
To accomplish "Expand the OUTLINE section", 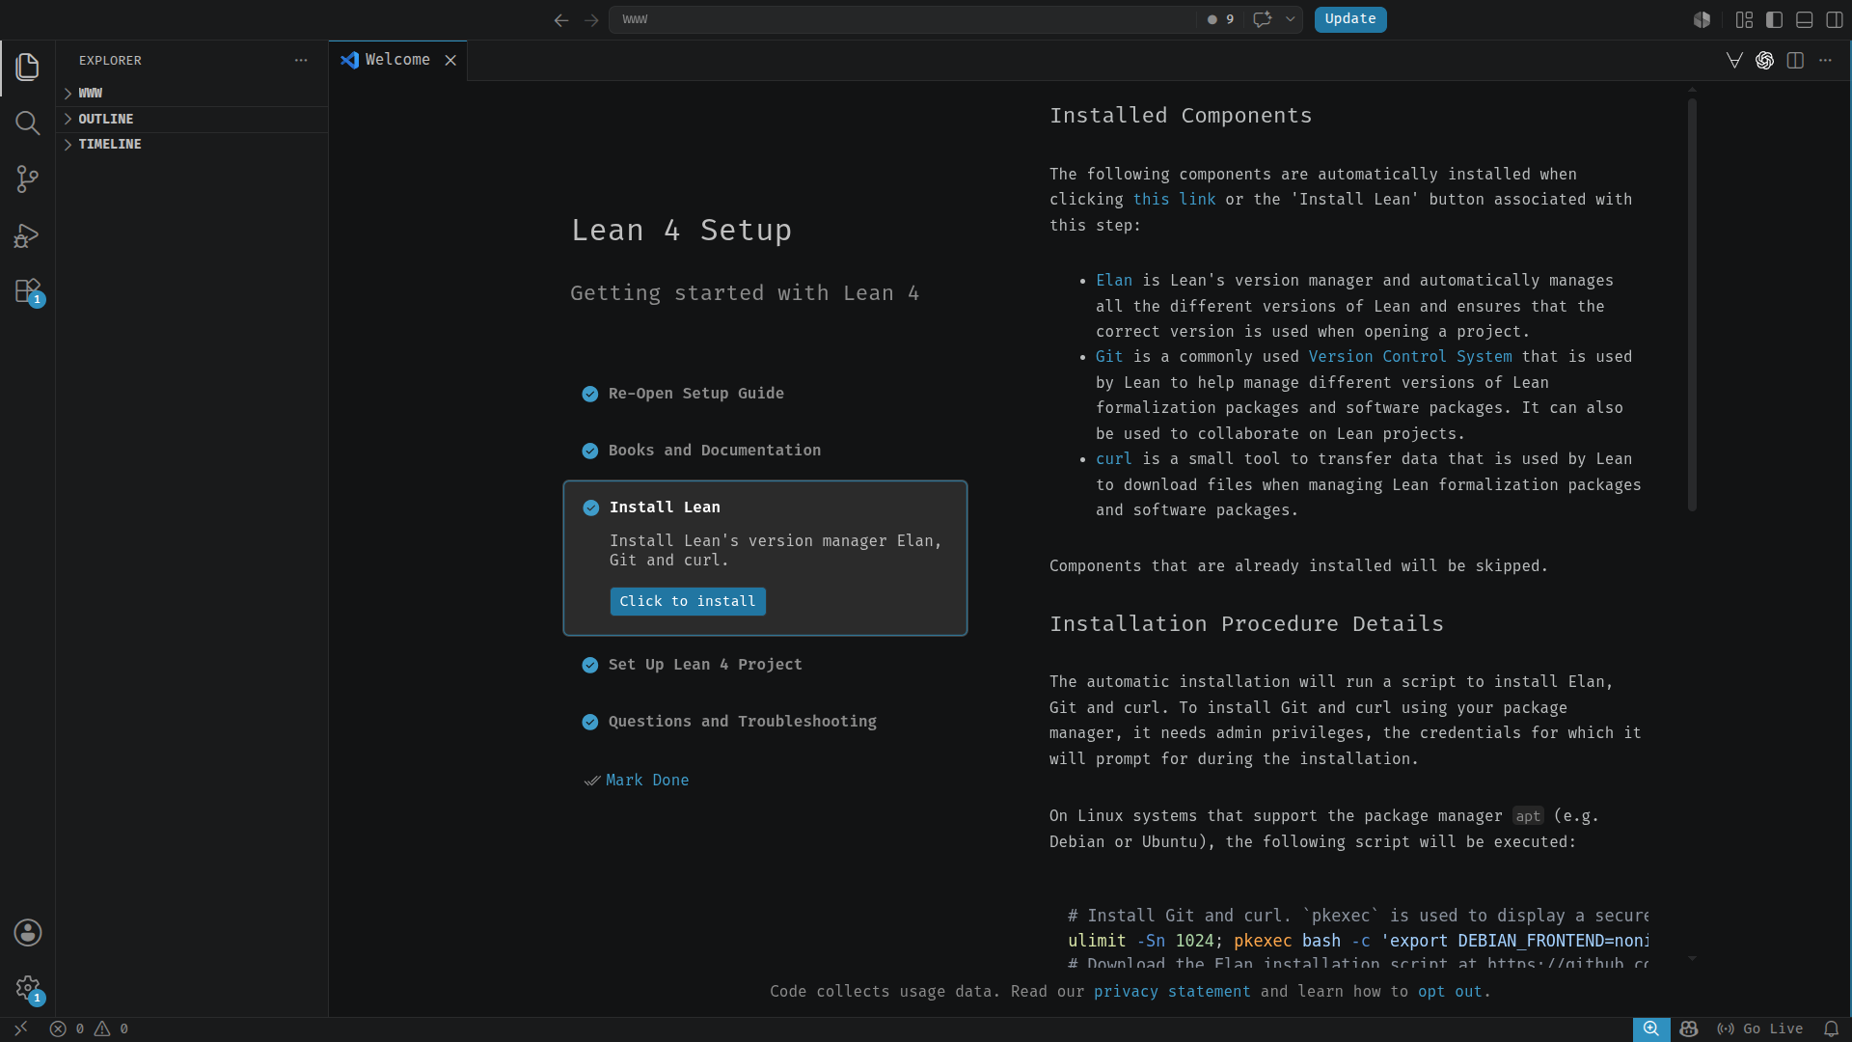I will [x=193, y=119].
